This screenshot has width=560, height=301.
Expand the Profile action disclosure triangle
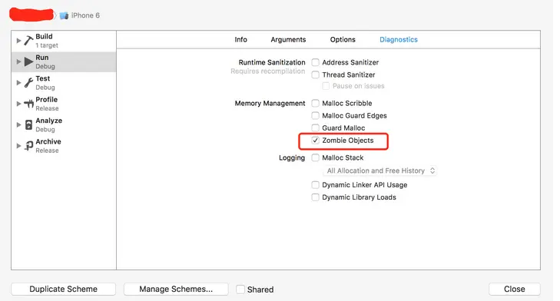pyautogui.click(x=18, y=104)
